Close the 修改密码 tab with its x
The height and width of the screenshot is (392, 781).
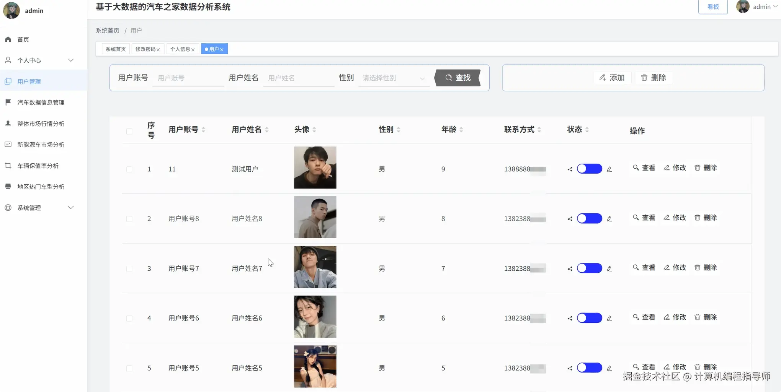(x=158, y=50)
